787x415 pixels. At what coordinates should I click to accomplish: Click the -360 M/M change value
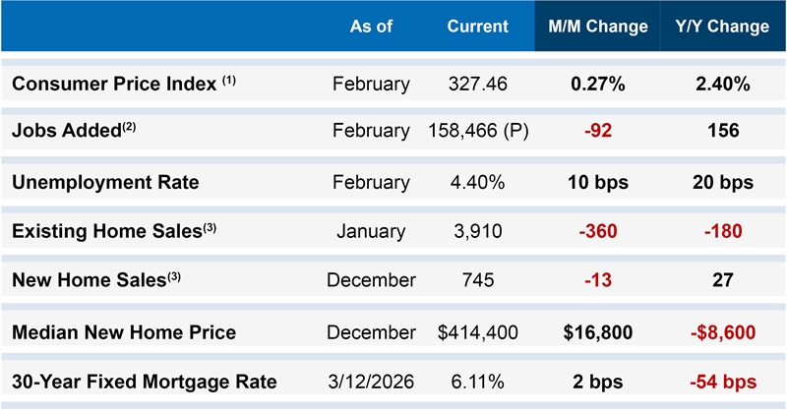(x=597, y=231)
